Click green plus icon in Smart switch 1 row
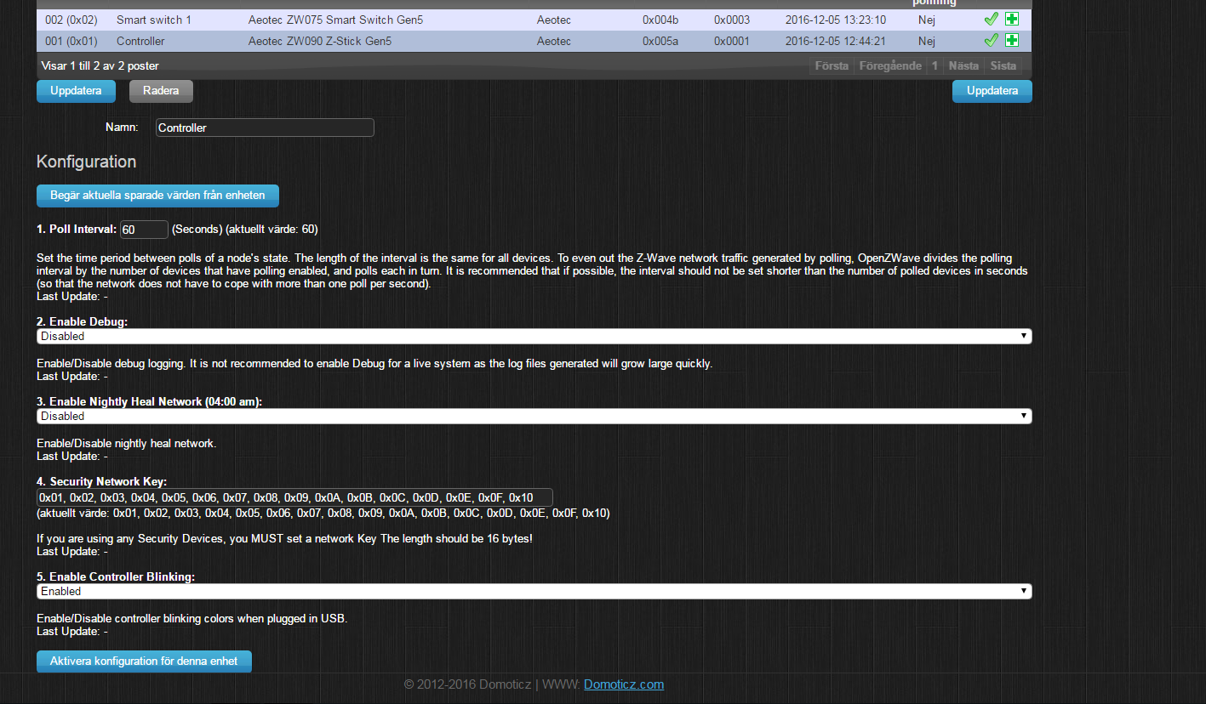 (x=1011, y=19)
